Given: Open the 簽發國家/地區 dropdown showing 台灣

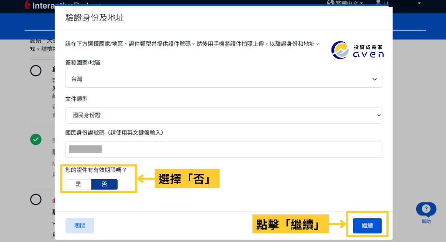Looking at the screenshot, I should pyautogui.click(x=223, y=79).
